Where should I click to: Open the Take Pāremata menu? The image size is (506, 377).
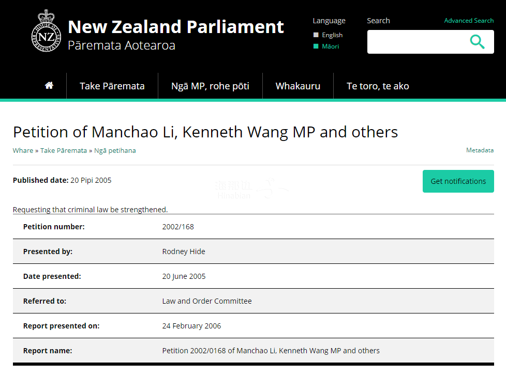(x=112, y=86)
